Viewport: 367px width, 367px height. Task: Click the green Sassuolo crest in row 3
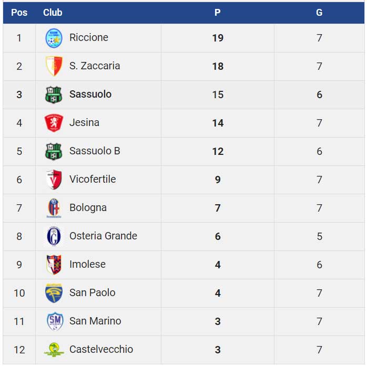[54, 95]
